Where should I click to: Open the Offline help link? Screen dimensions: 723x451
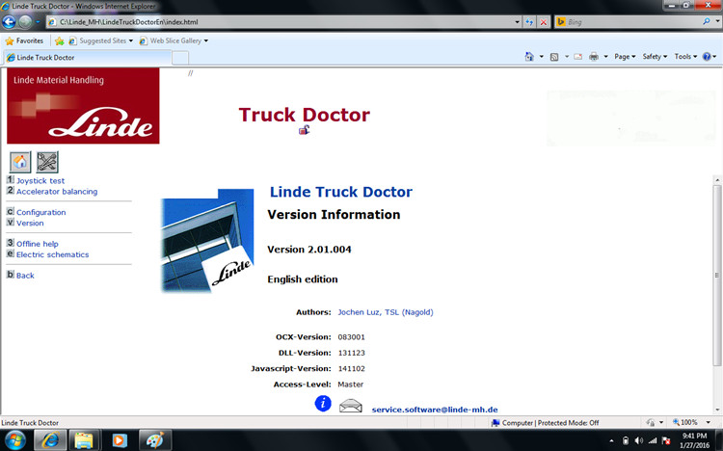pos(38,244)
